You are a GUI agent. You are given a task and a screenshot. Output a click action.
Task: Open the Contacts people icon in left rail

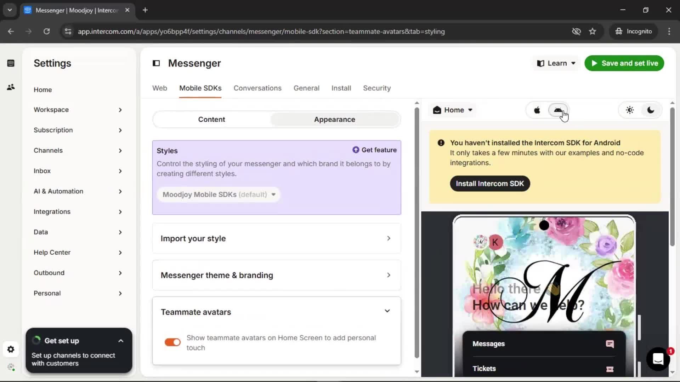pyautogui.click(x=11, y=87)
